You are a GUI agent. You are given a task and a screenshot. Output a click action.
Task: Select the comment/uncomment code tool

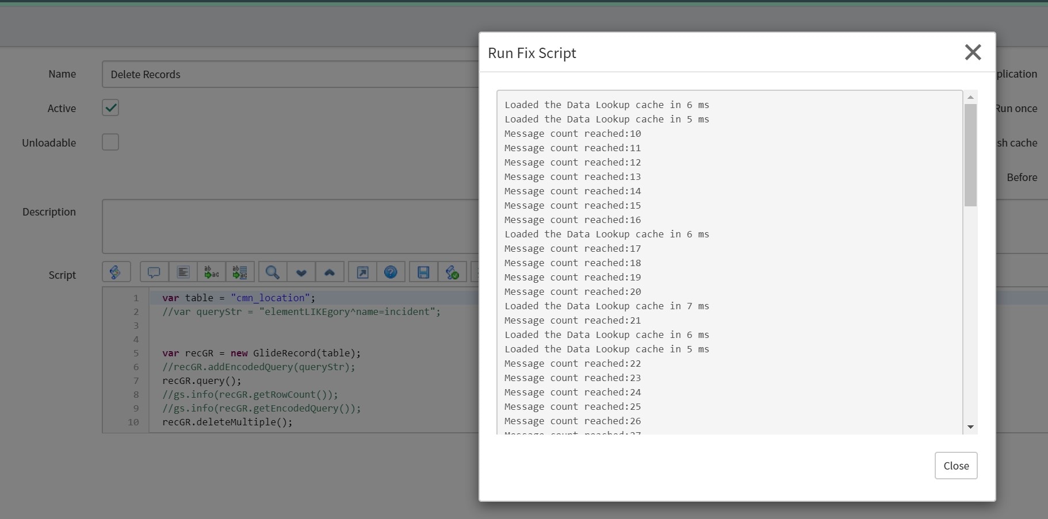tap(154, 271)
